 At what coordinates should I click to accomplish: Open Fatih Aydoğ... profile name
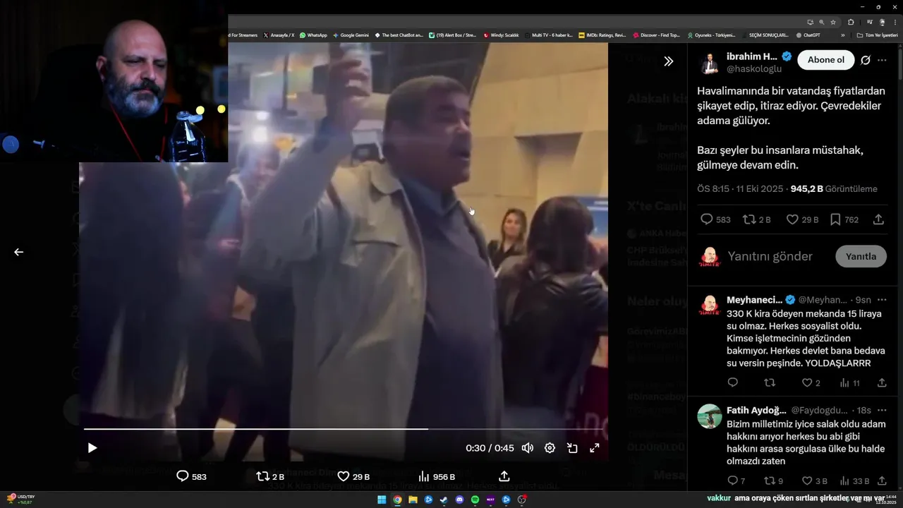756,410
